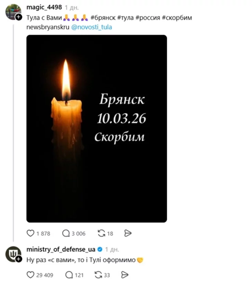Image resolution: width=252 pixels, height=284 pixels.
Task: Follow magic_4498 via the avatar plus badge
Action: pyautogui.click(x=18, y=17)
